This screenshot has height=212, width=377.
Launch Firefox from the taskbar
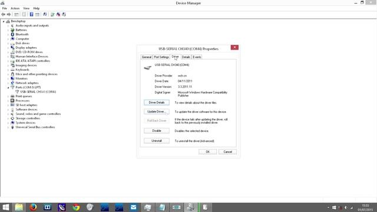click(33, 207)
